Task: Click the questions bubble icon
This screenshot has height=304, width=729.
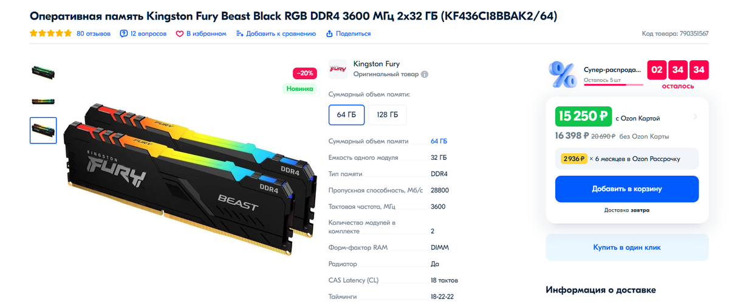Action: coord(124,34)
